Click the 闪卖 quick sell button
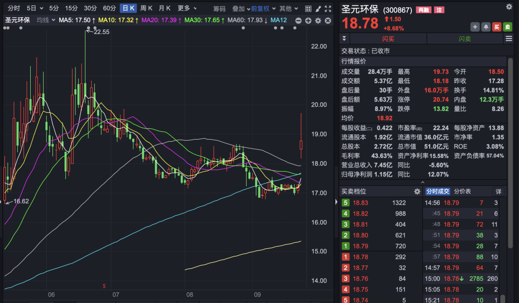This screenshot has height=303, width=519. 465,39
